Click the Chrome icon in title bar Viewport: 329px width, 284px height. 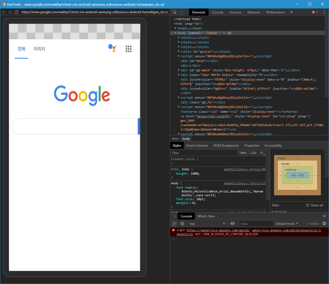4,4
